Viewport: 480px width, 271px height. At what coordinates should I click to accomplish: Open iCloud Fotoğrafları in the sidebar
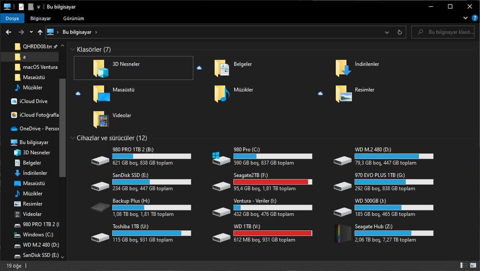pyautogui.click(x=35, y=115)
